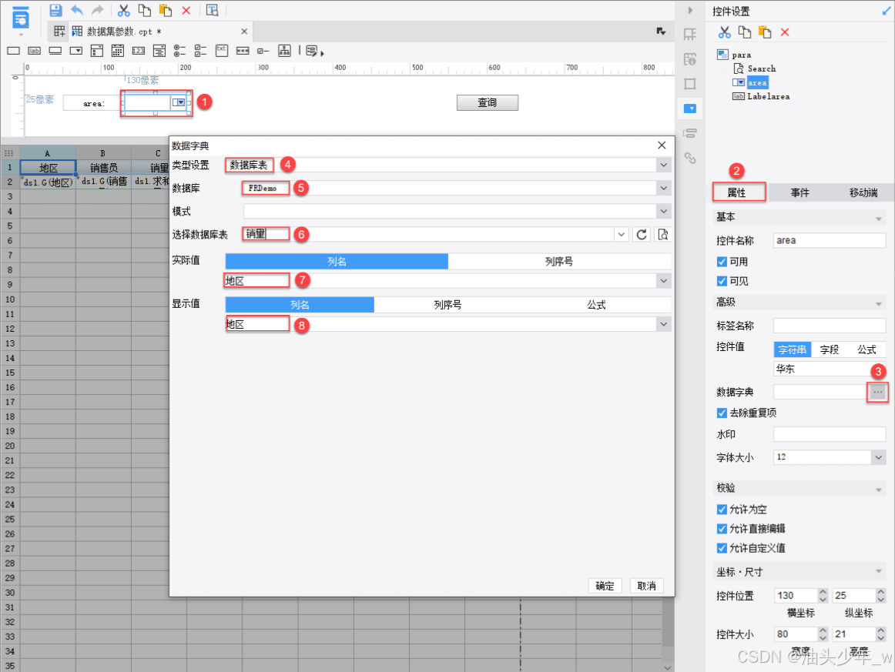This screenshot has width=895, height=672.
Task: Switch to the 事件 tab
Action: [x=799, y=192]
